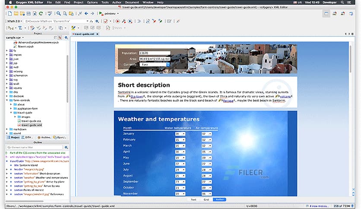Screen dimensions: 361x209
Task: Expand the about folder
Action: click(11, 104)
